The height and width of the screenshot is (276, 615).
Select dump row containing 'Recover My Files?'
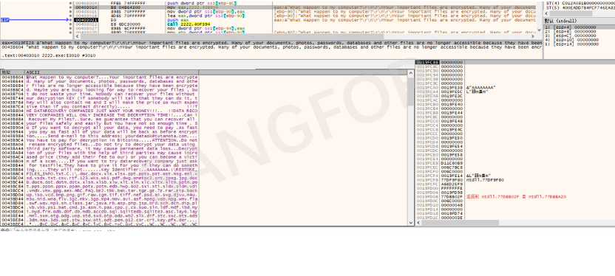(99, 119)
